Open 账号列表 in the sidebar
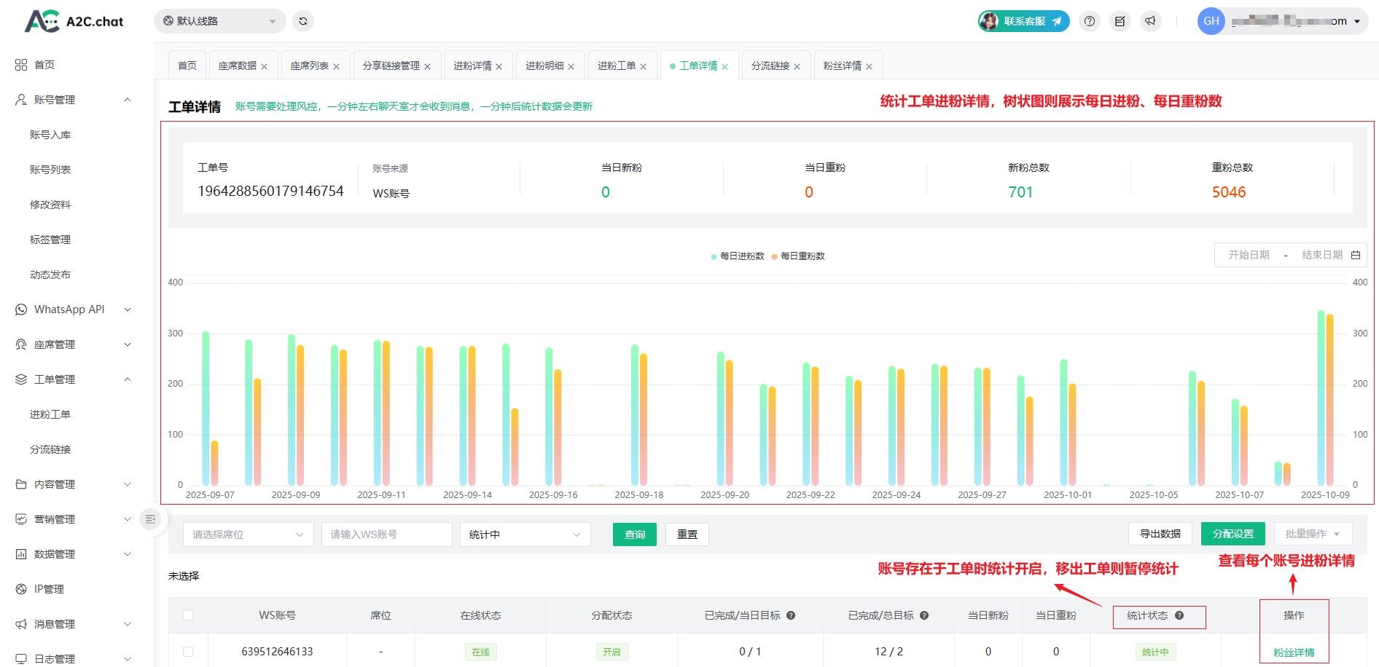The image size is (1379, 667). click(x=50, y=170)
